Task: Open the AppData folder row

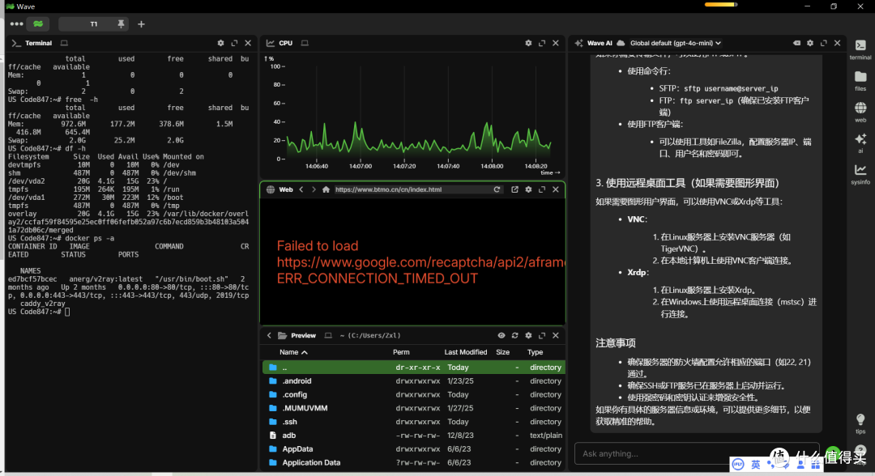Action: pyautogui.click(x=297, y=448)
